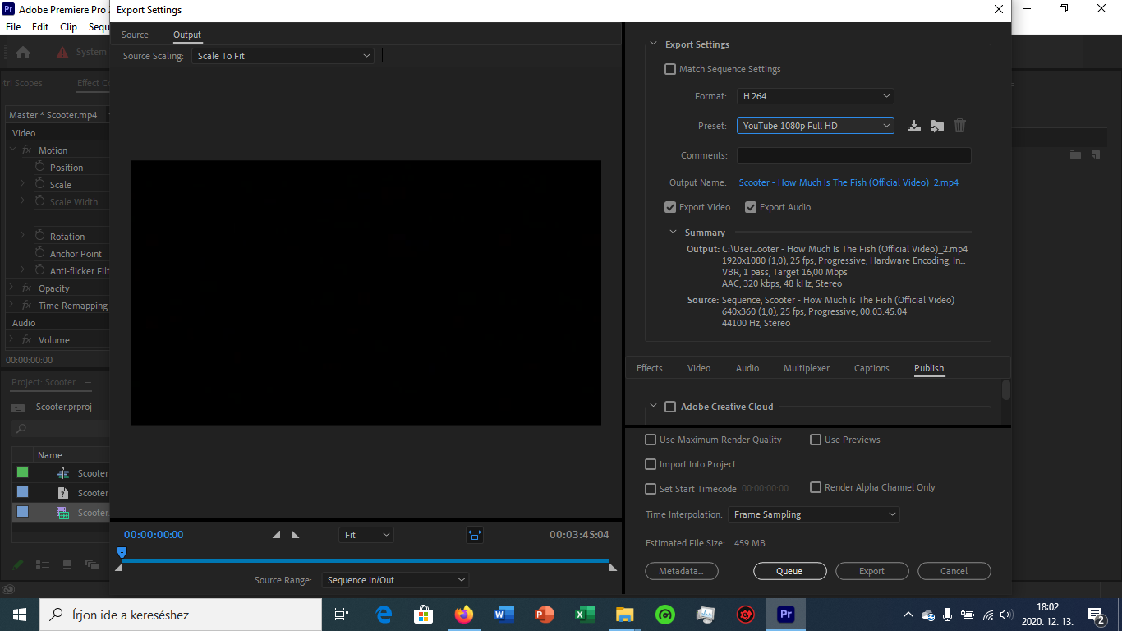Open the Project panel menu icon
The width and height of the screenshot is (1122, 631).
tap(88, 382)
